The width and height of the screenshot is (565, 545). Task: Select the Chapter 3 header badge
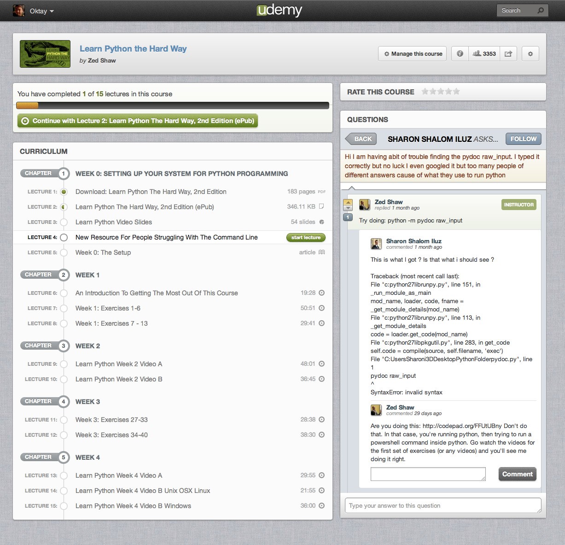point(45,346)
